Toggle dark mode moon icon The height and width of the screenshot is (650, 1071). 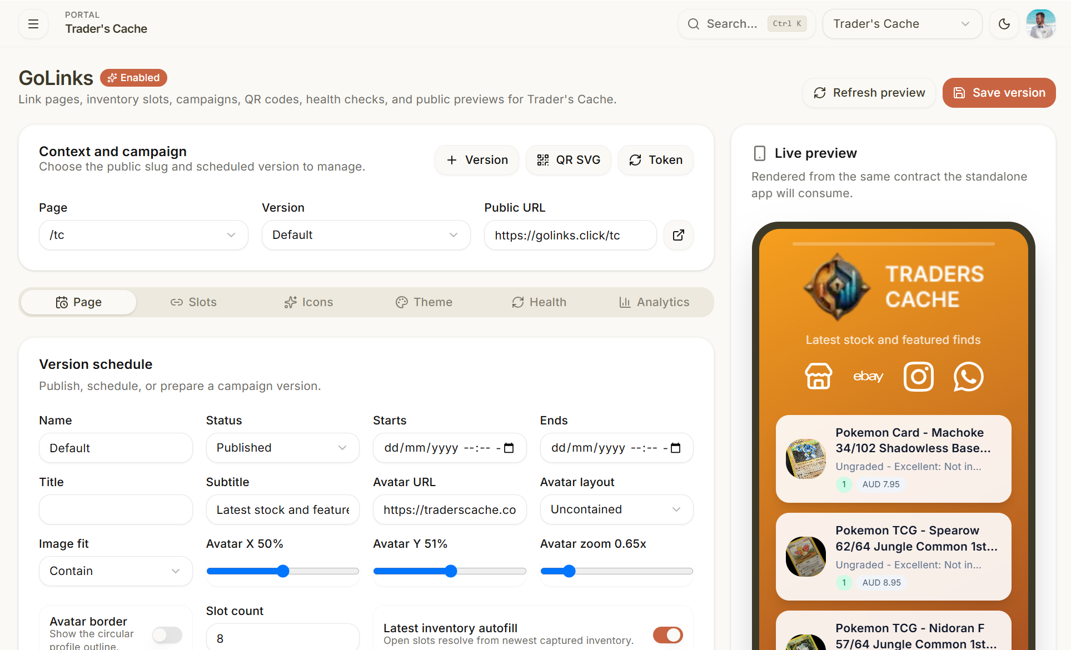1004,24
